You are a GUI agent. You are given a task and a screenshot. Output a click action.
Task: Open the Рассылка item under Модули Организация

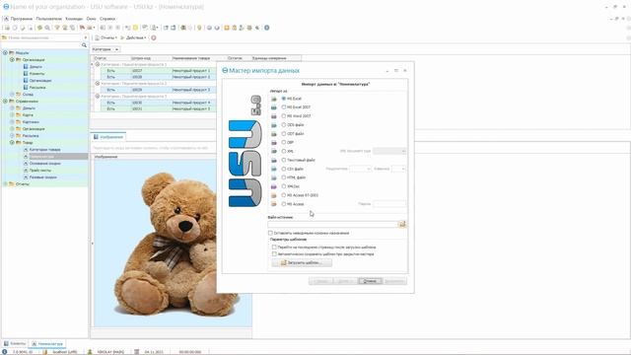(x=37, y=88)
